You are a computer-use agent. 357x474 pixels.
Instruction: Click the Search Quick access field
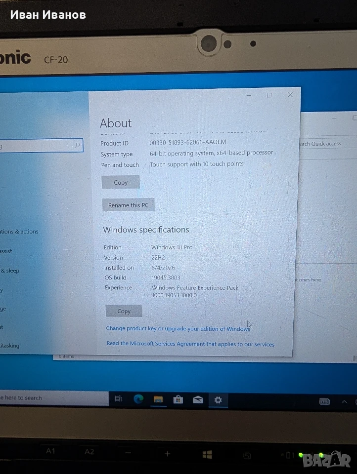pos(328,144)
